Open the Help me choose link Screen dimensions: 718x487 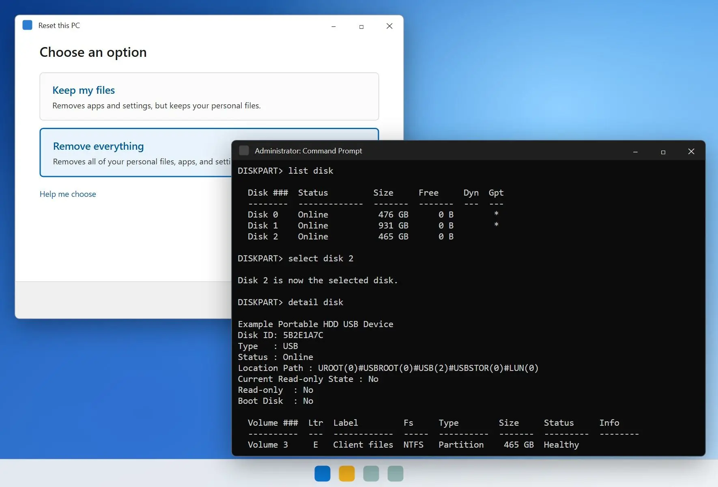coord(68,194)
